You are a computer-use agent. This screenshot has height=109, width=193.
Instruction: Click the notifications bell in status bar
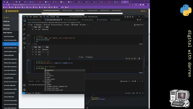pos(140,93)
